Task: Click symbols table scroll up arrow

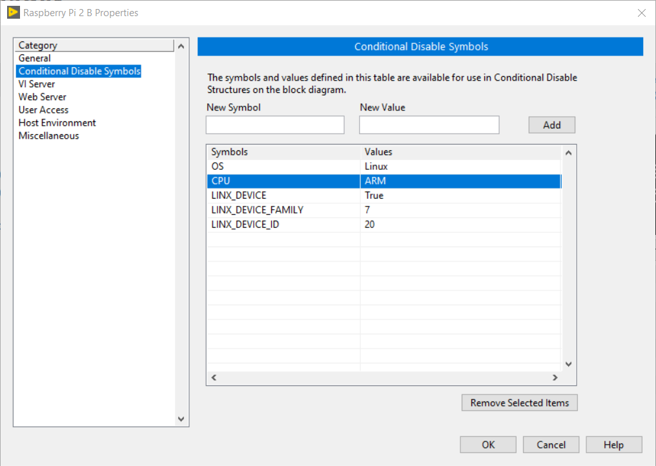Action: click(x=568, y=153)
